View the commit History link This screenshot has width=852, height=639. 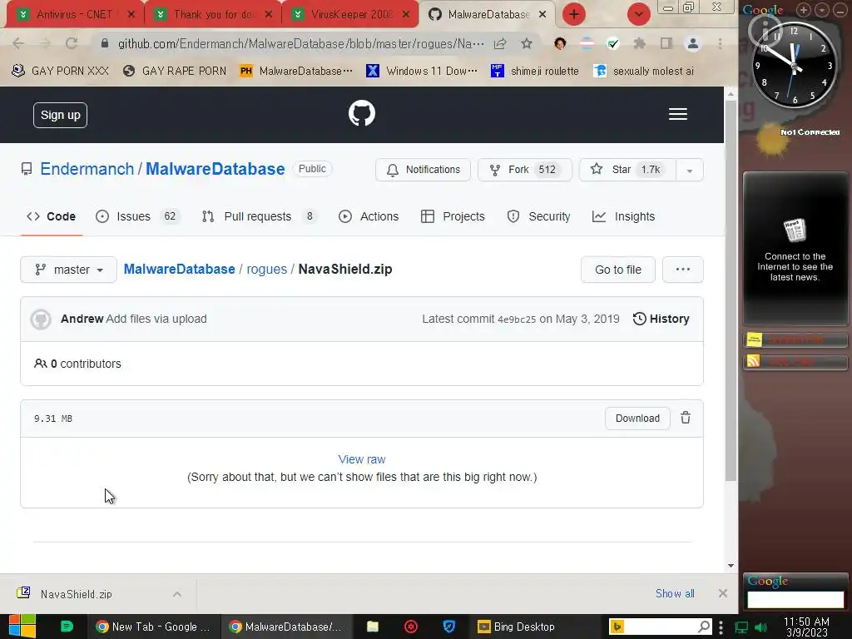pyautogui.click(x=661, y=319)
